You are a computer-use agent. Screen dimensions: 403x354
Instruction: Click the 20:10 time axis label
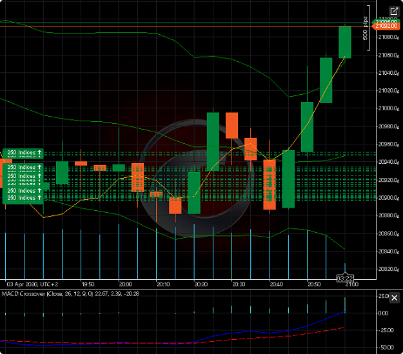click(x=163, y=284)
